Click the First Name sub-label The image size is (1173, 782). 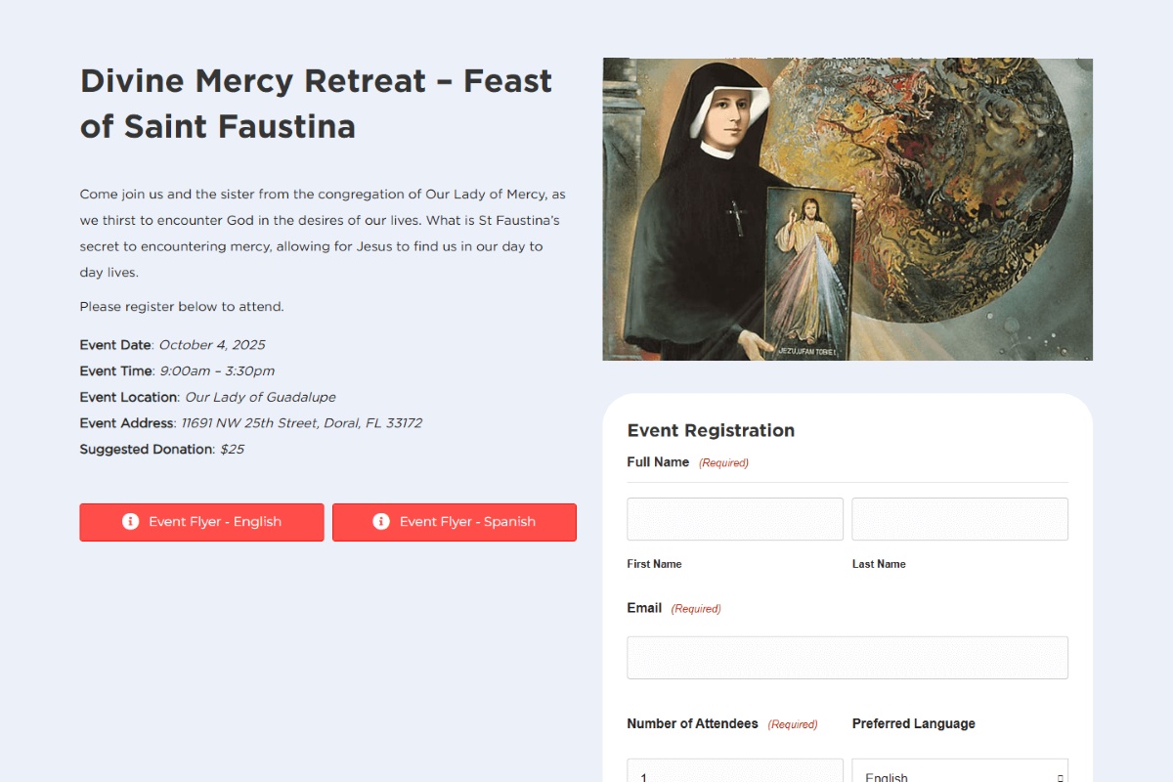pyautogui.click(x=654, y=564)
